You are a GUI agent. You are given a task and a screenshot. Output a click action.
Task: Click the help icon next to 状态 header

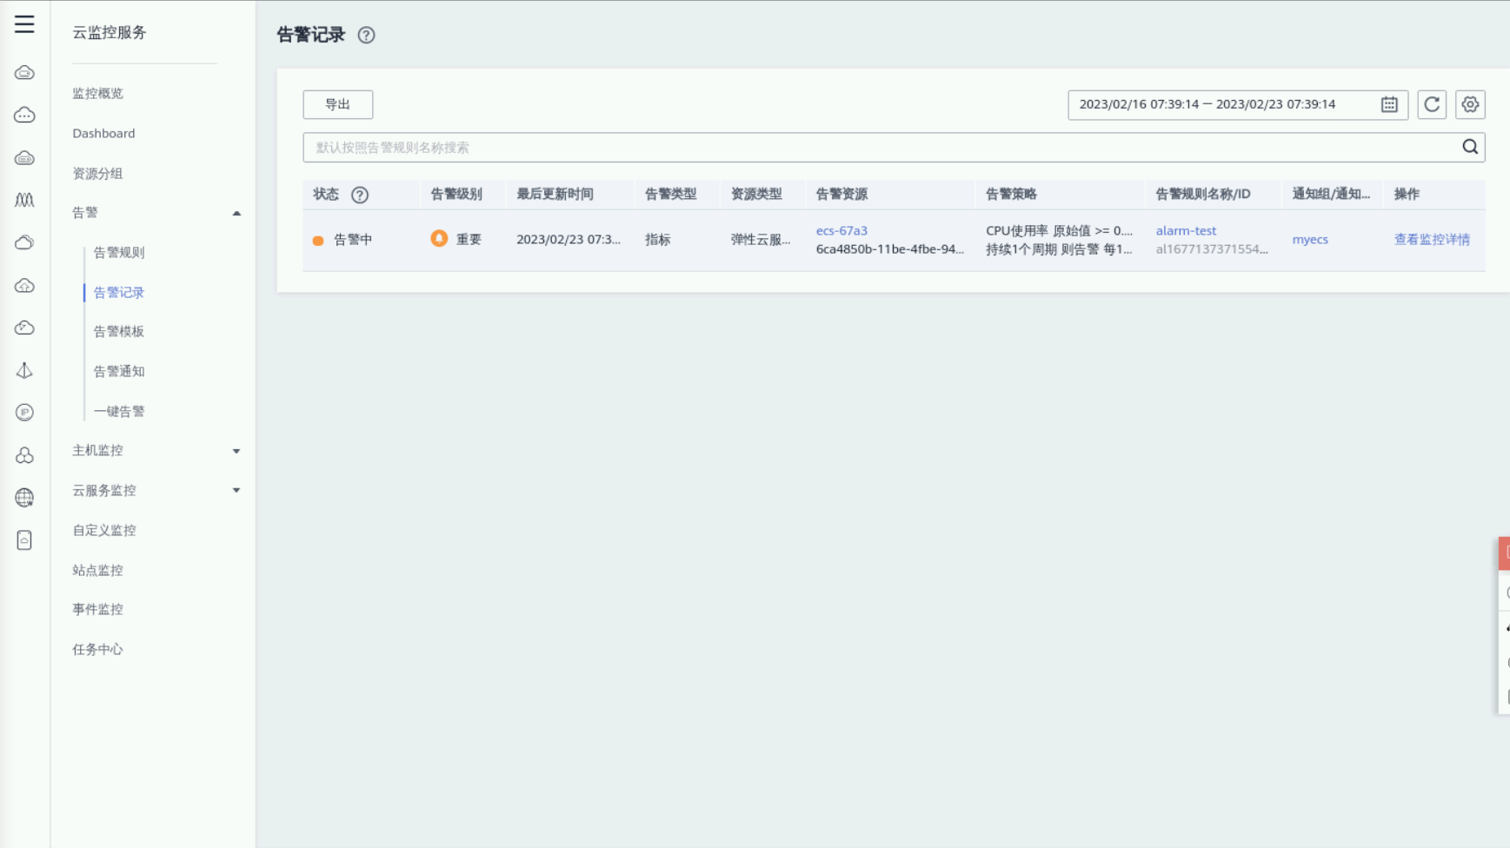(360, 195)
